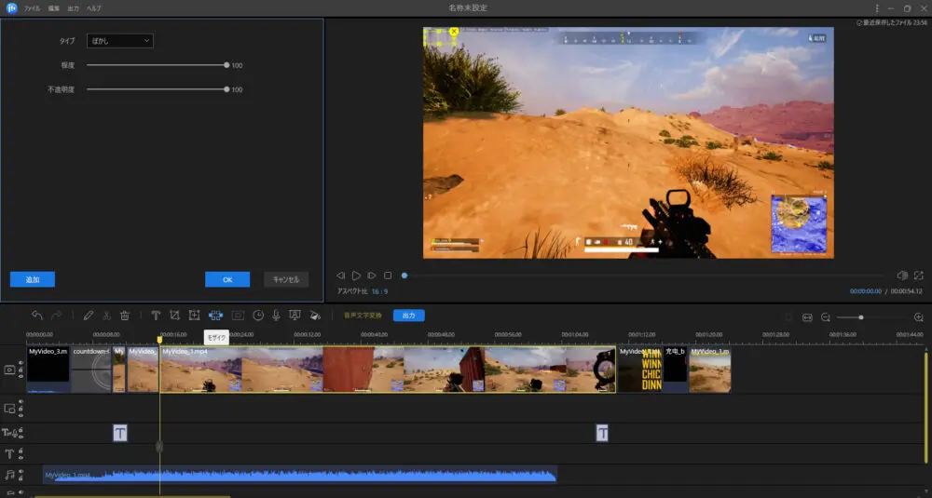Select the Crop tool icon
Screen dimensions: 932x498
tap(175, 316)
